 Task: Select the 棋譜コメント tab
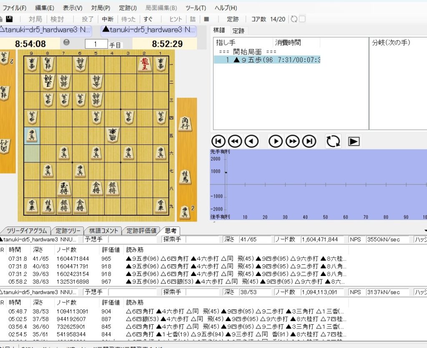[x=103, y=231]
